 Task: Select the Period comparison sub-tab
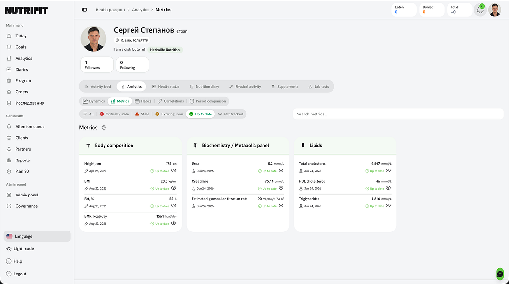tap(208, 101)
